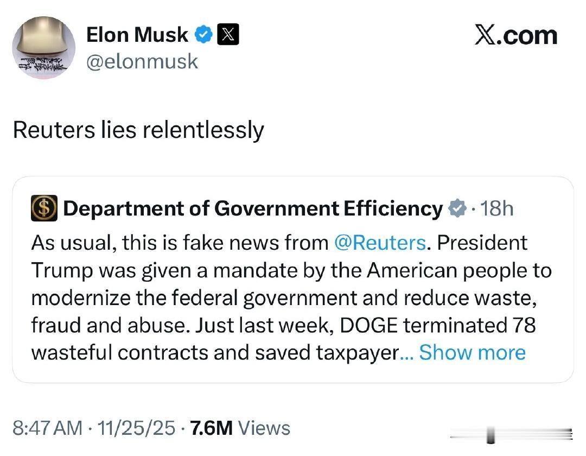The width and height of the screenshot is (586, 456).
Task: Click the X.com logo at top right
Action: point(515,36)
